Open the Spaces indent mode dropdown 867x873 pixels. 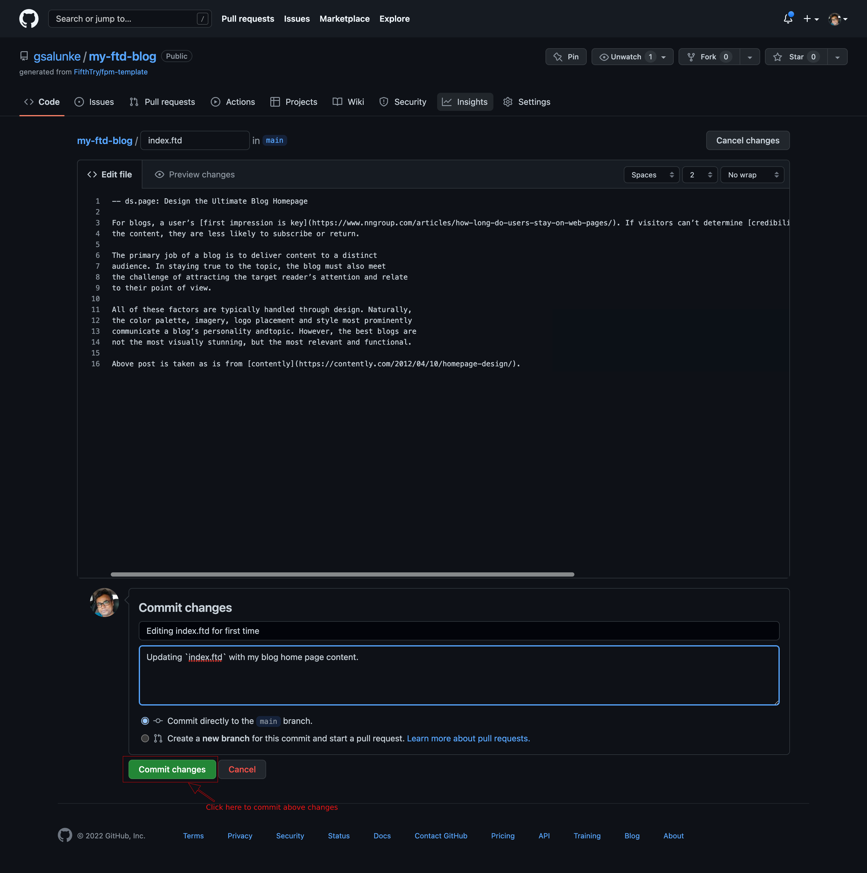[651, 175]
